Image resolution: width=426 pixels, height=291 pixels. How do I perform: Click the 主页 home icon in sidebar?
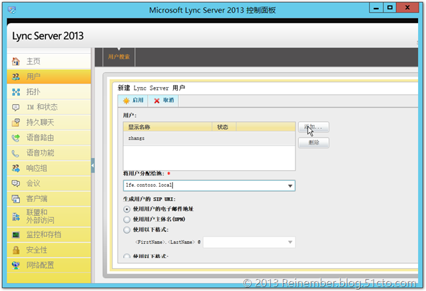pos(15,61)
